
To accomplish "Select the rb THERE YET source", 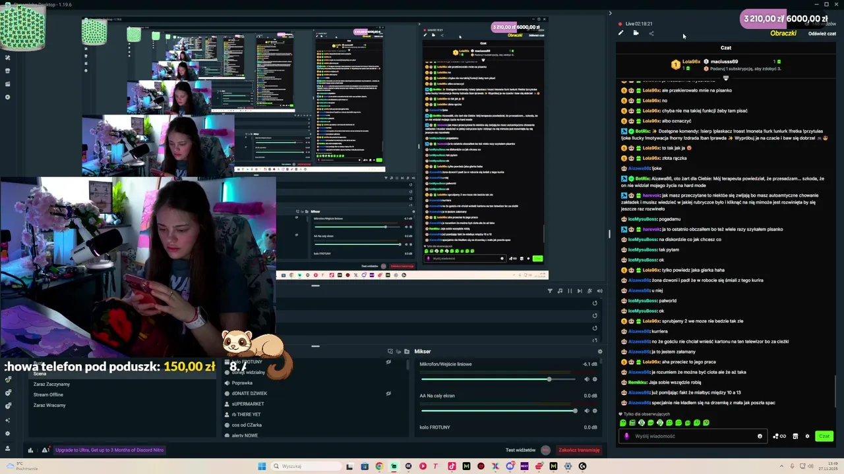I will (x=246, y=415).
